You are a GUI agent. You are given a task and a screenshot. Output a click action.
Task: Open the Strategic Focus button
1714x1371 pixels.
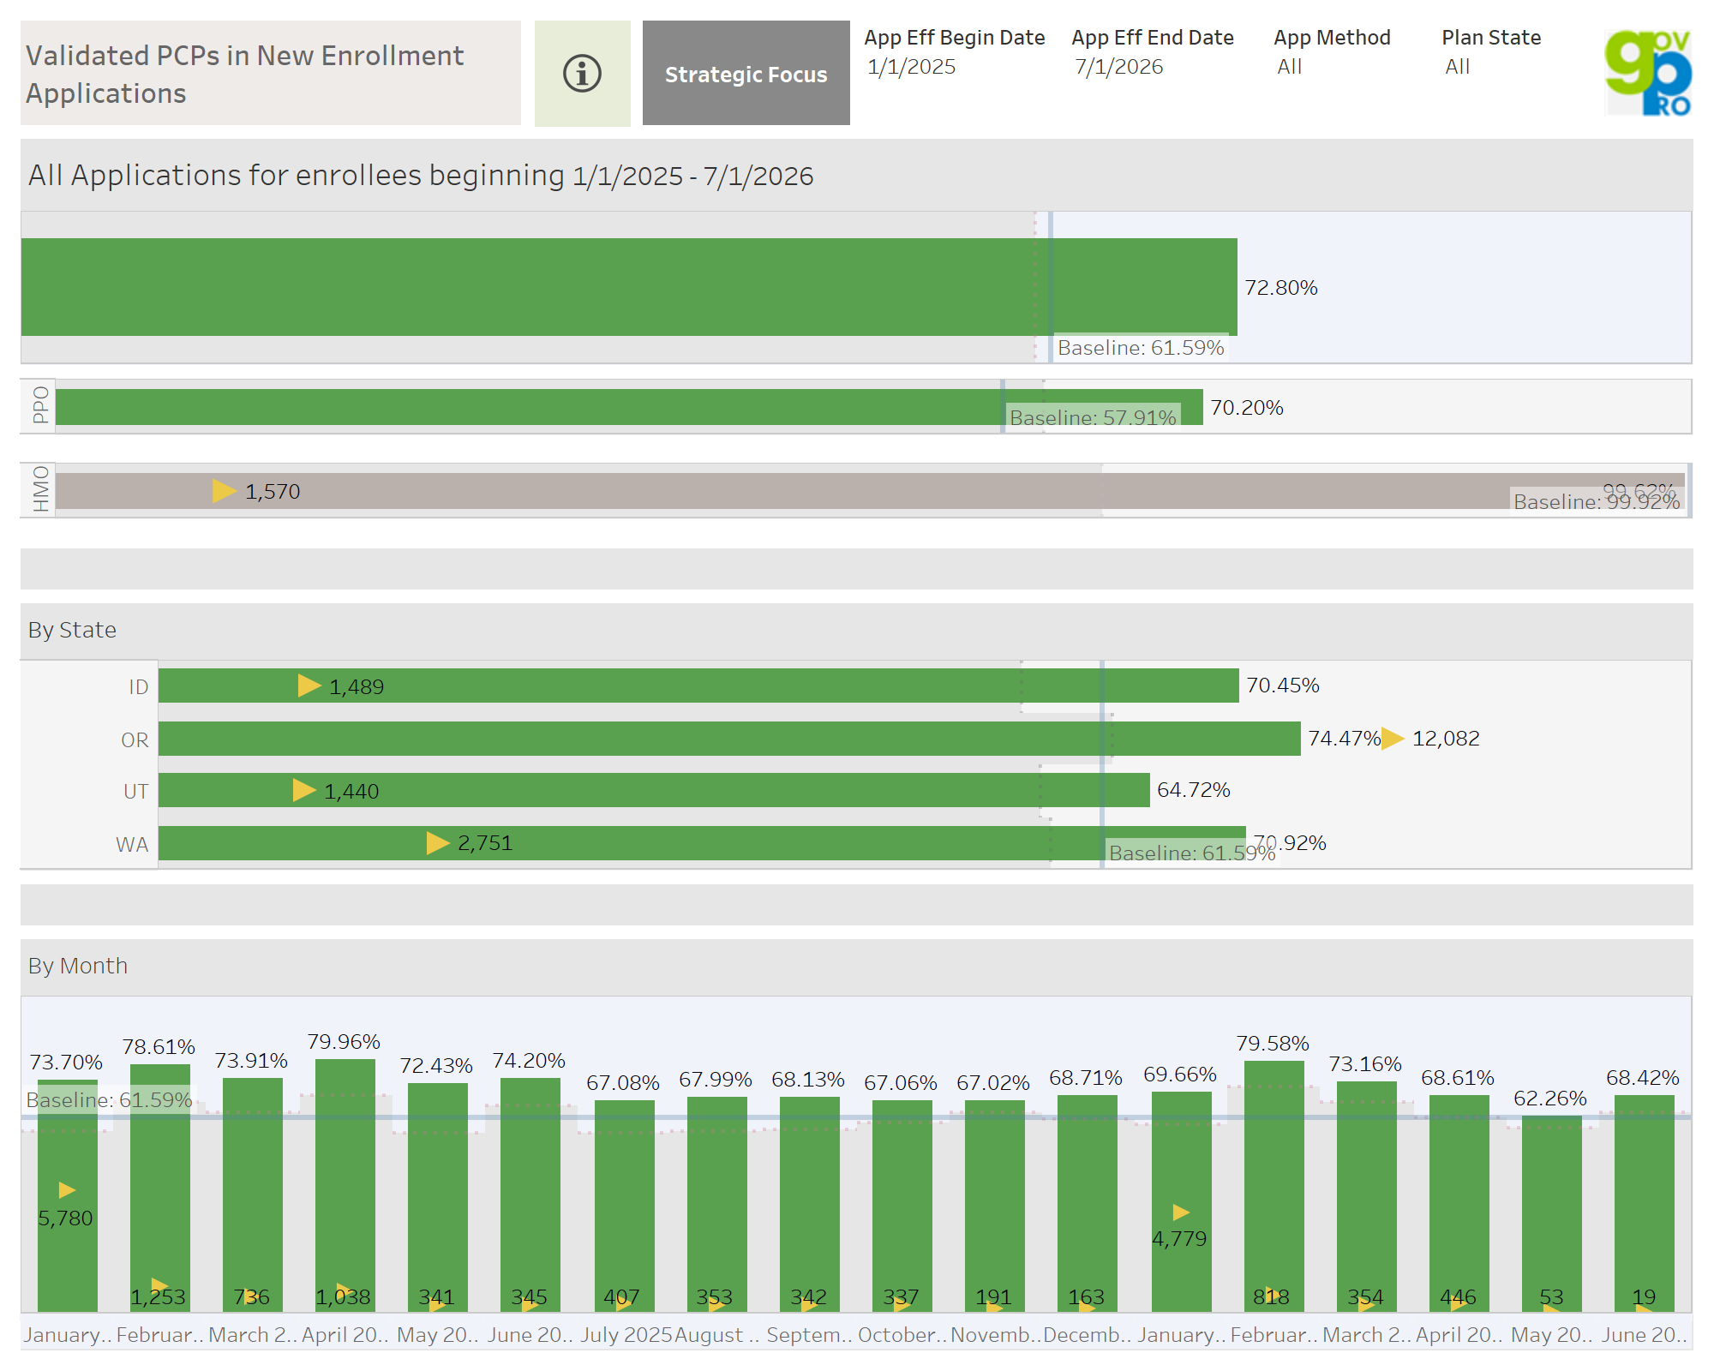[x=746, y=74]
